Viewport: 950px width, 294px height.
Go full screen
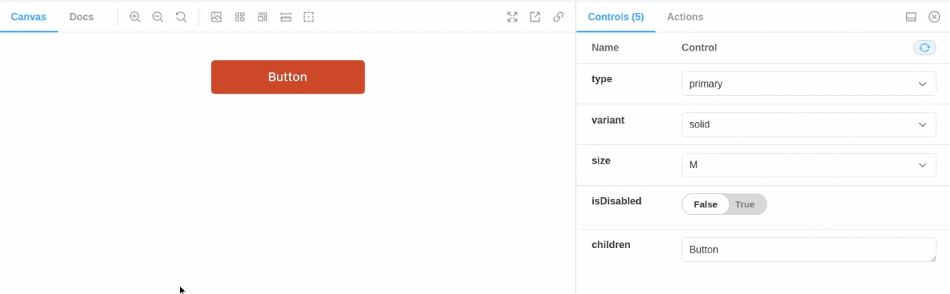click(512, 17)
